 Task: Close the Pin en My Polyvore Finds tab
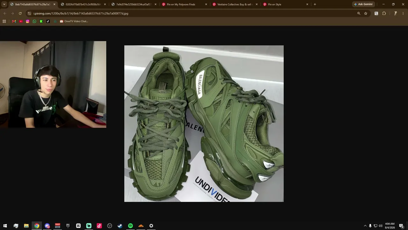(206, 4)
